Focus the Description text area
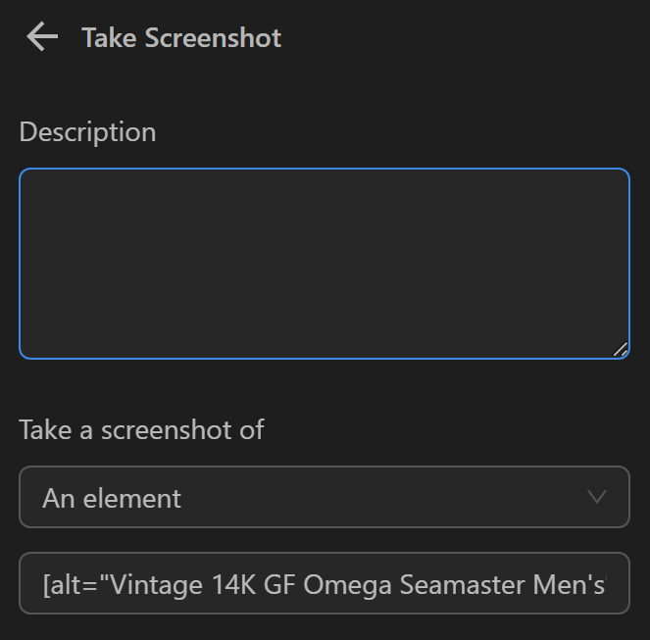 pos(324,263)
